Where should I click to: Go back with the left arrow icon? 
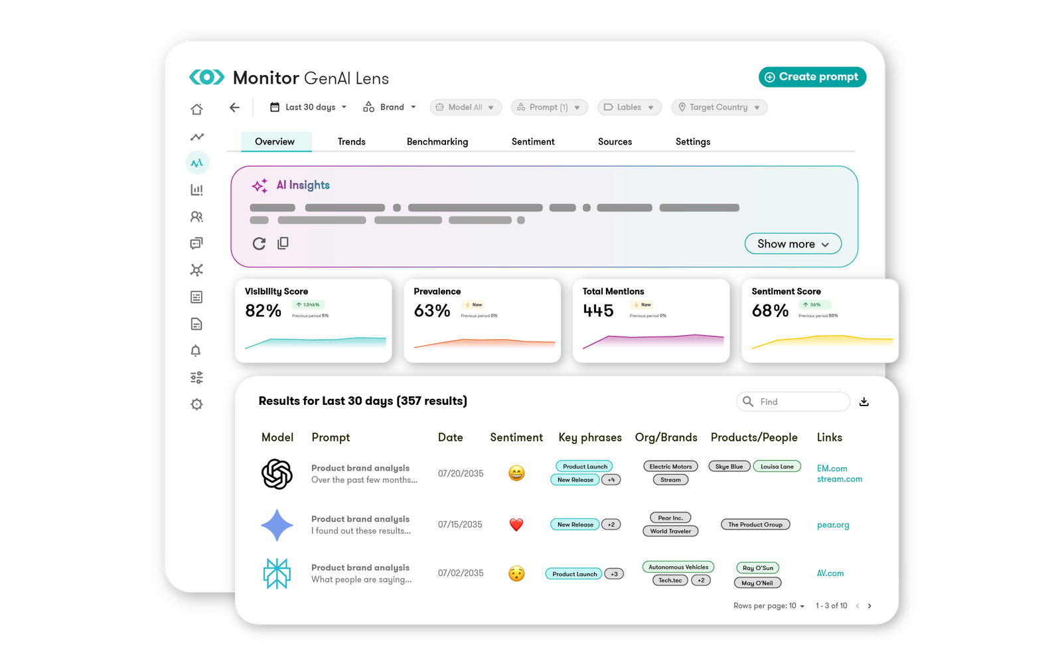click(x=234, y=108)
